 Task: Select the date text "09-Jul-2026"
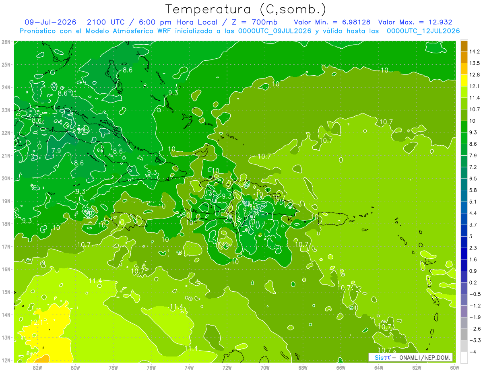point(50,22)
